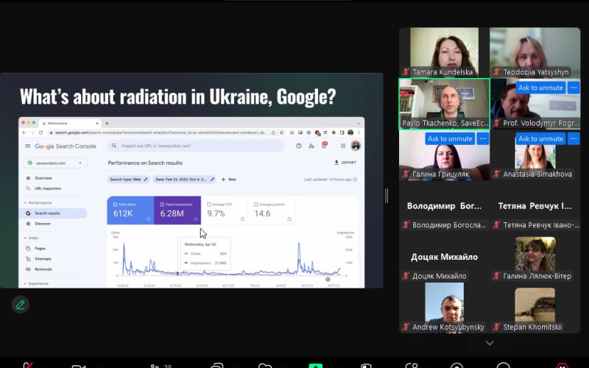The width and height of the screenshot is (589, 368).
Task: Enable Average CTR checkbox
Action: [x=209, y=205]
